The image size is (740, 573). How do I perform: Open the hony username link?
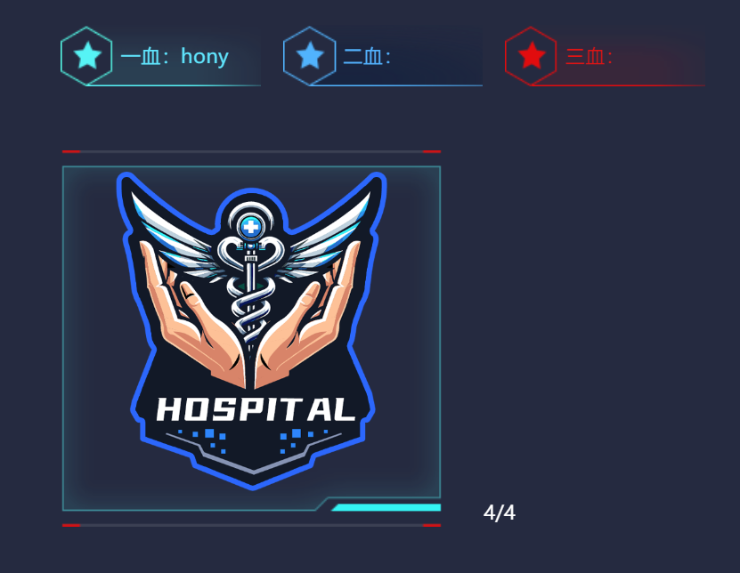205,57
